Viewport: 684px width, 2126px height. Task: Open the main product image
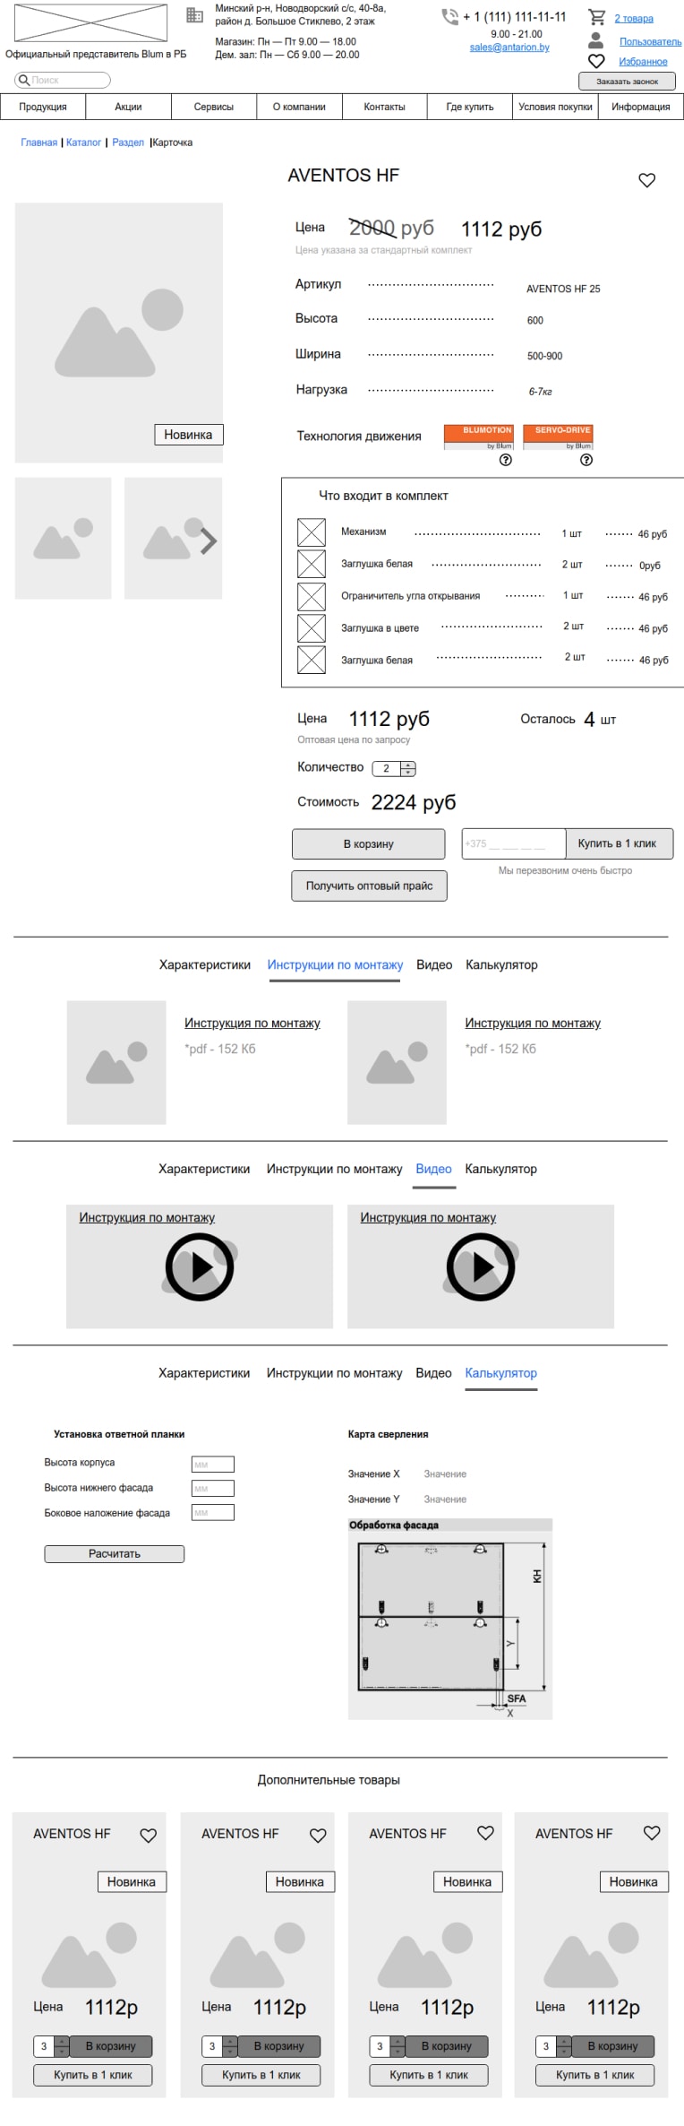pos(118,333)
